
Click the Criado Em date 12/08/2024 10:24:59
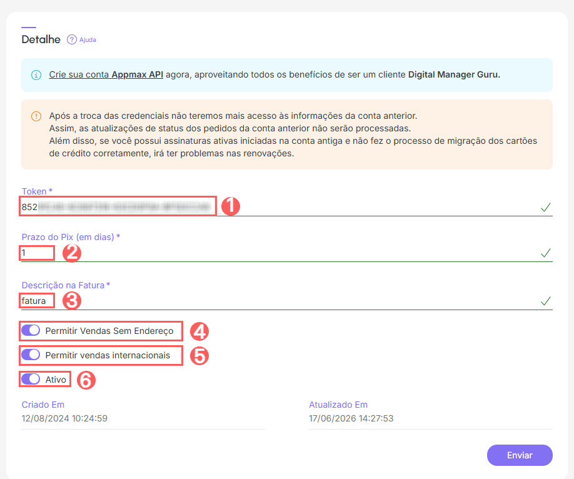point(64,418)
